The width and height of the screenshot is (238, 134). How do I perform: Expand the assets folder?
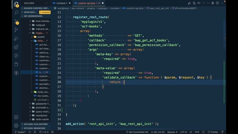click(40, 37)
